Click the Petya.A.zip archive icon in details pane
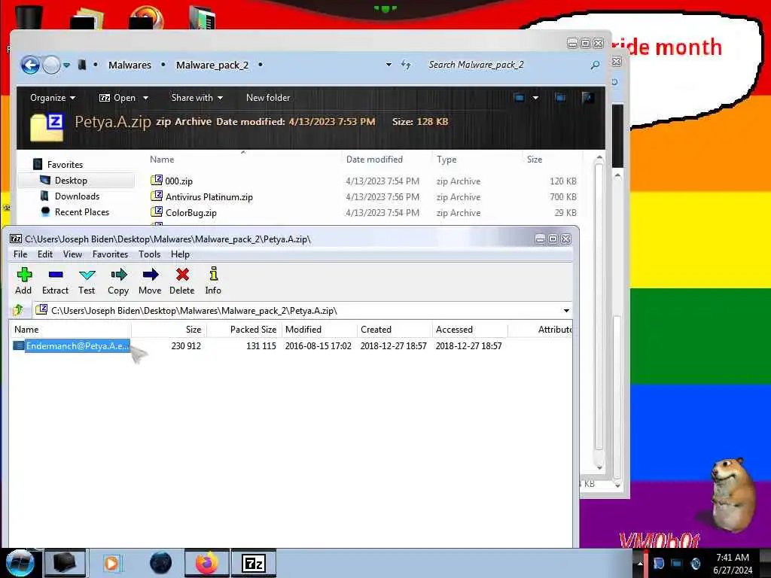This screenshot has width=771, height=578. tap(47, 126)
